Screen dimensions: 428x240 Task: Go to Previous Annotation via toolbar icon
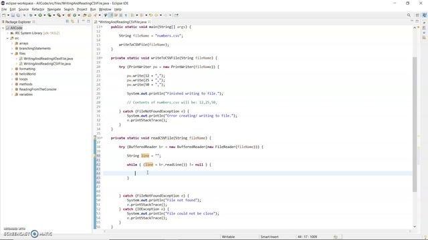(142, 15)
